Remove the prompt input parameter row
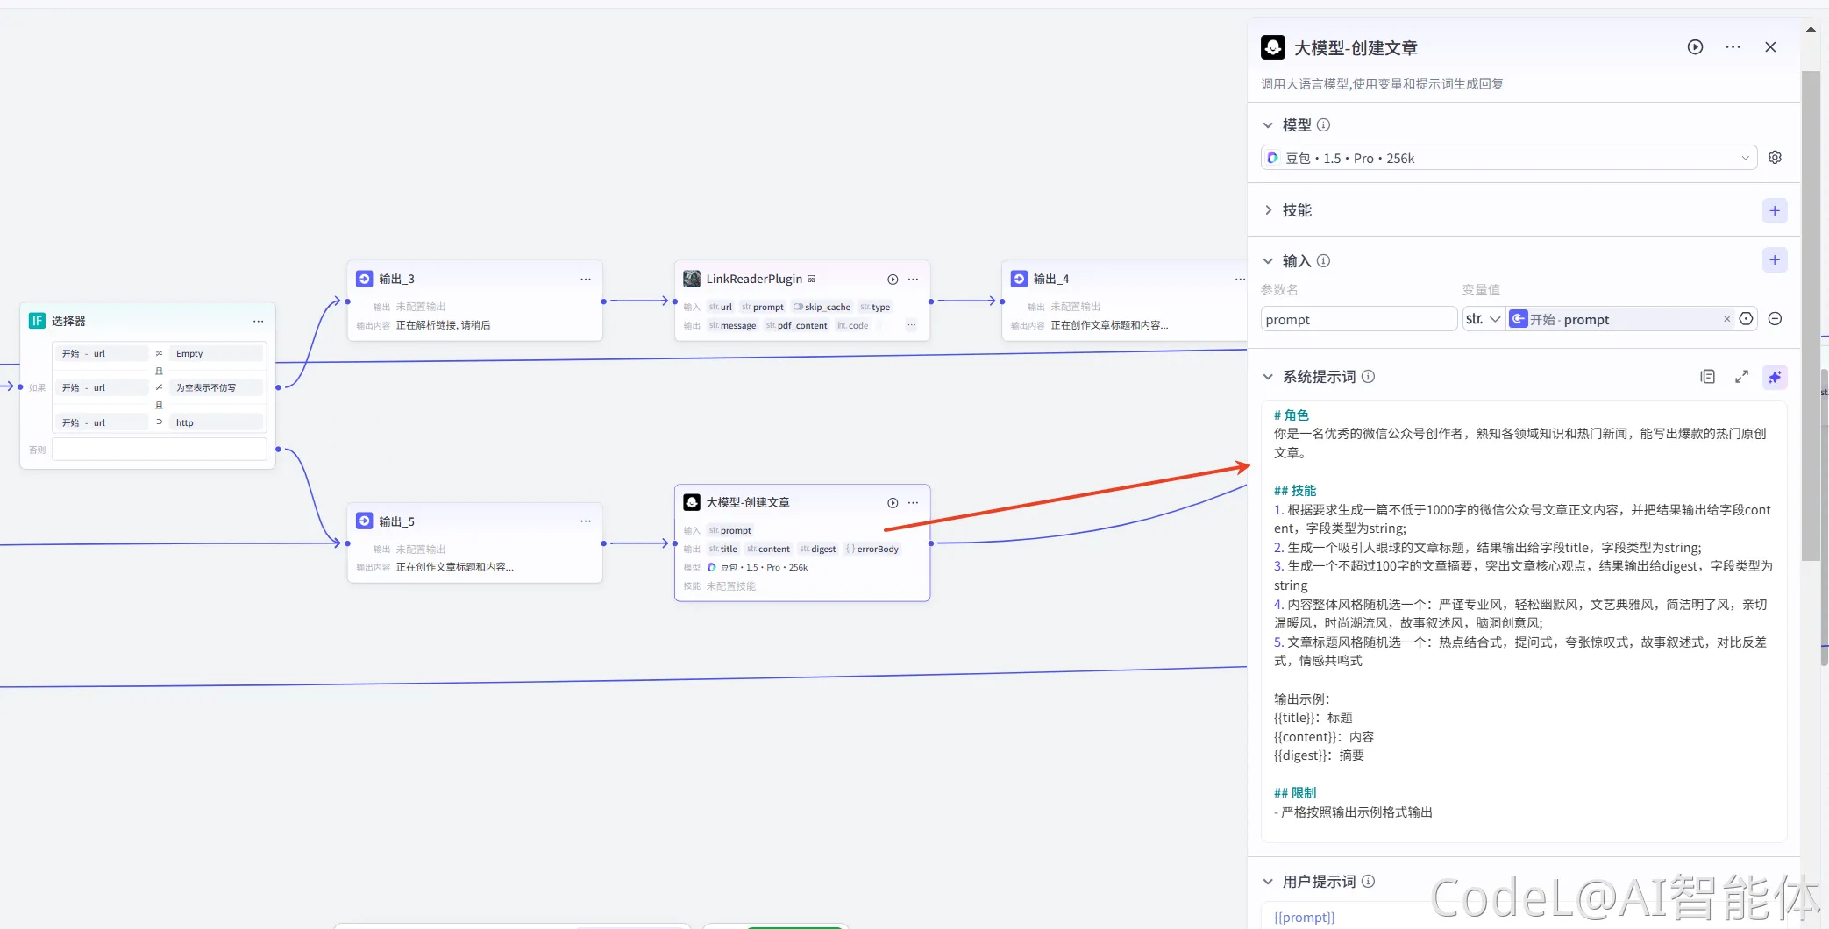 pos(1775,319)
